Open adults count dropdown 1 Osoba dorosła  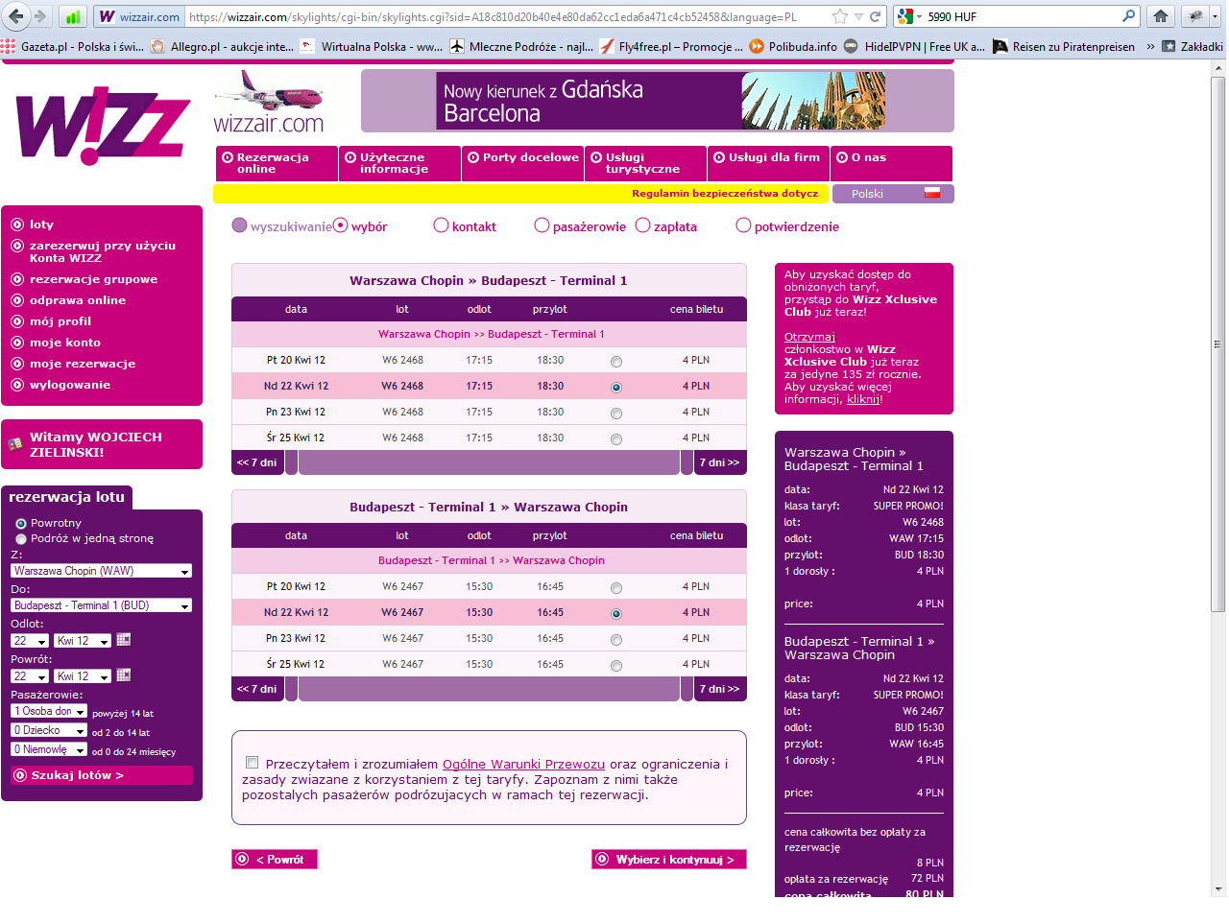pos(49,711)
